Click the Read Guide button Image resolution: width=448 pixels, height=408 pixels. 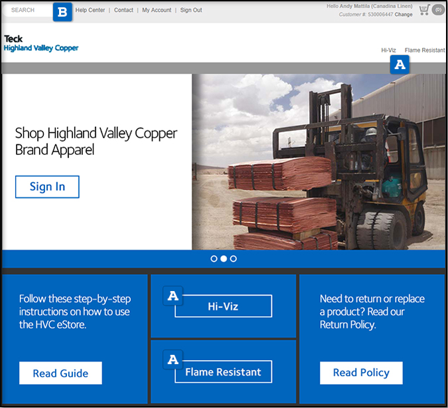pyautogui.click(x=60, y=373)
